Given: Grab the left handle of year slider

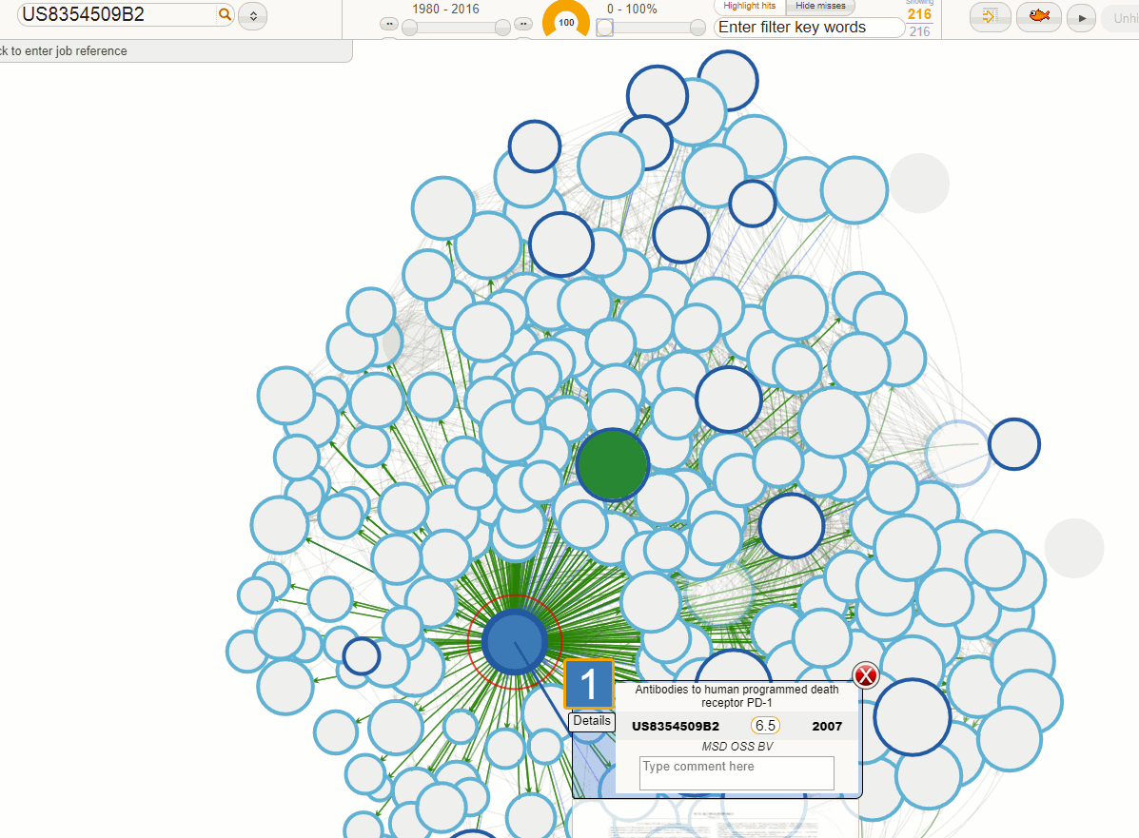Looking at the screenshot, I should click(410, 28).
